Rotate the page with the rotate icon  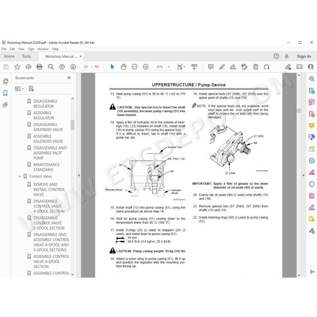pyautogui.click(x=266, y=67)
